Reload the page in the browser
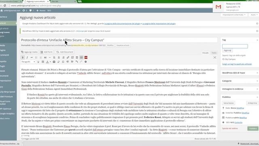This screenshot has width=259, height=146. 5,6
